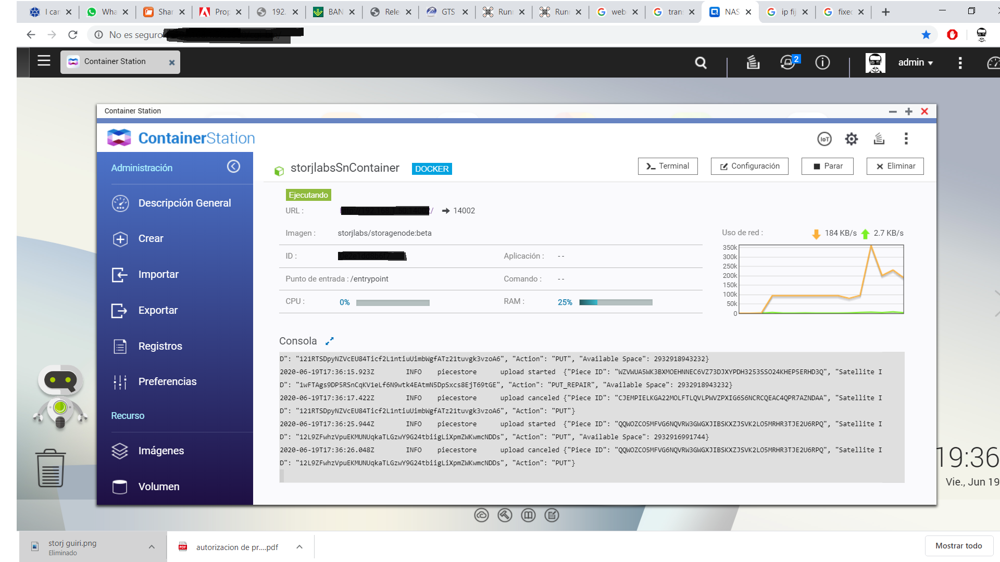1000x562 pixels.
Task: Click the desktop trash bin icon
Action: (x=51, y=468)
